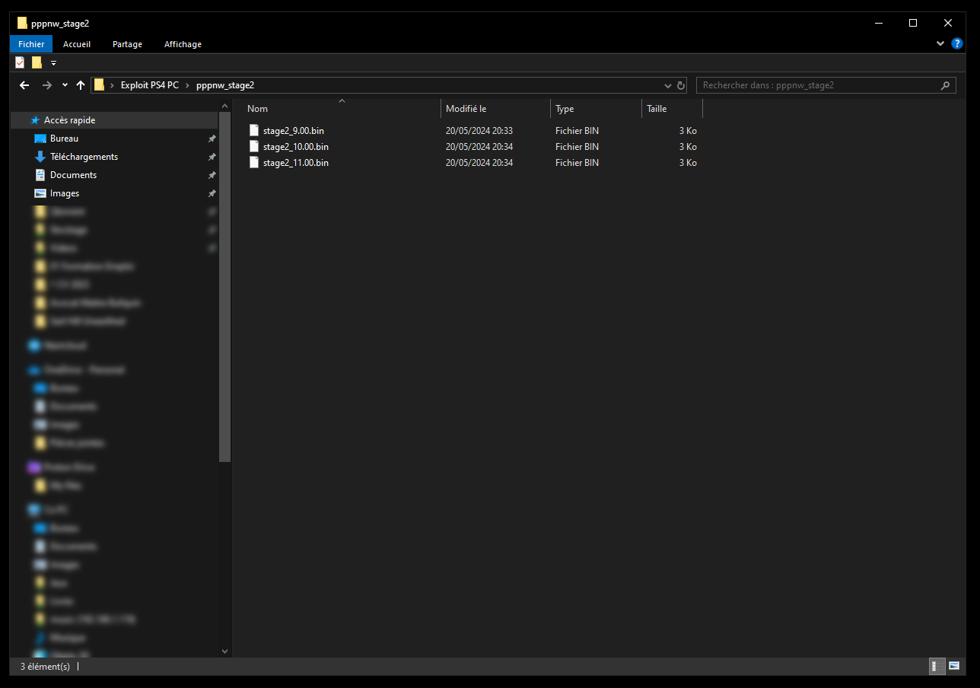Click Fichier BIN type of stage2_11.00.bin
This screenshot has height=688, width=980.
click(x=577, y=163)
